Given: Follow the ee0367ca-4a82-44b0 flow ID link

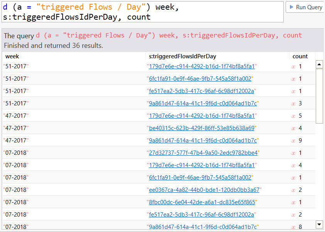Looking at the screenshot, I should 204,190.
